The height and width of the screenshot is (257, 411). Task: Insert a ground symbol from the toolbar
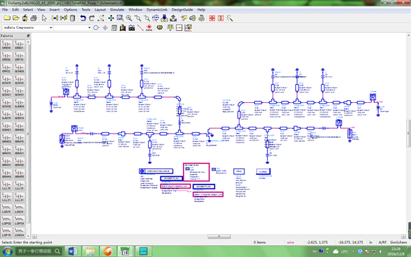105,27
